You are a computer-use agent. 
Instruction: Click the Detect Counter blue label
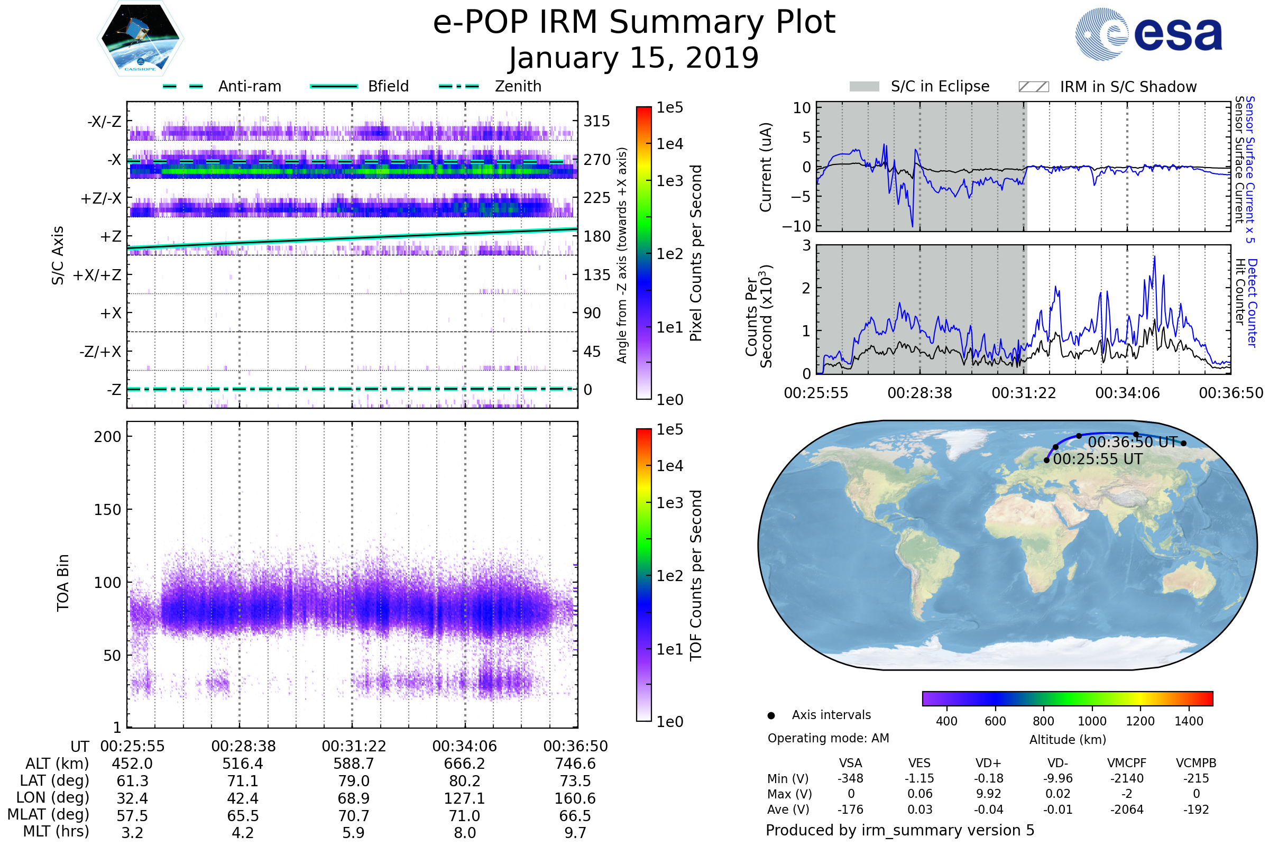(1252, 302)
